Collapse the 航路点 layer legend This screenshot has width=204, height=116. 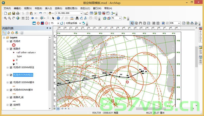coord(8,49)
